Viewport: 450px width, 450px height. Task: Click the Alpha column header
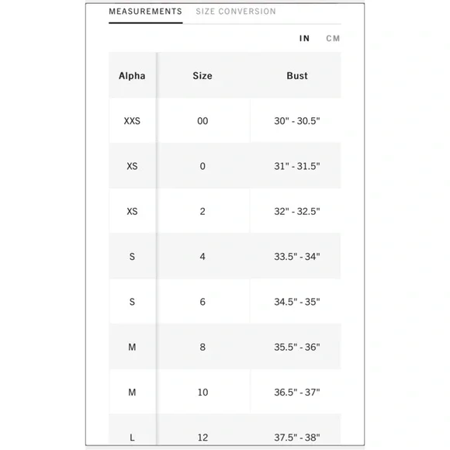tap(132, 76)
